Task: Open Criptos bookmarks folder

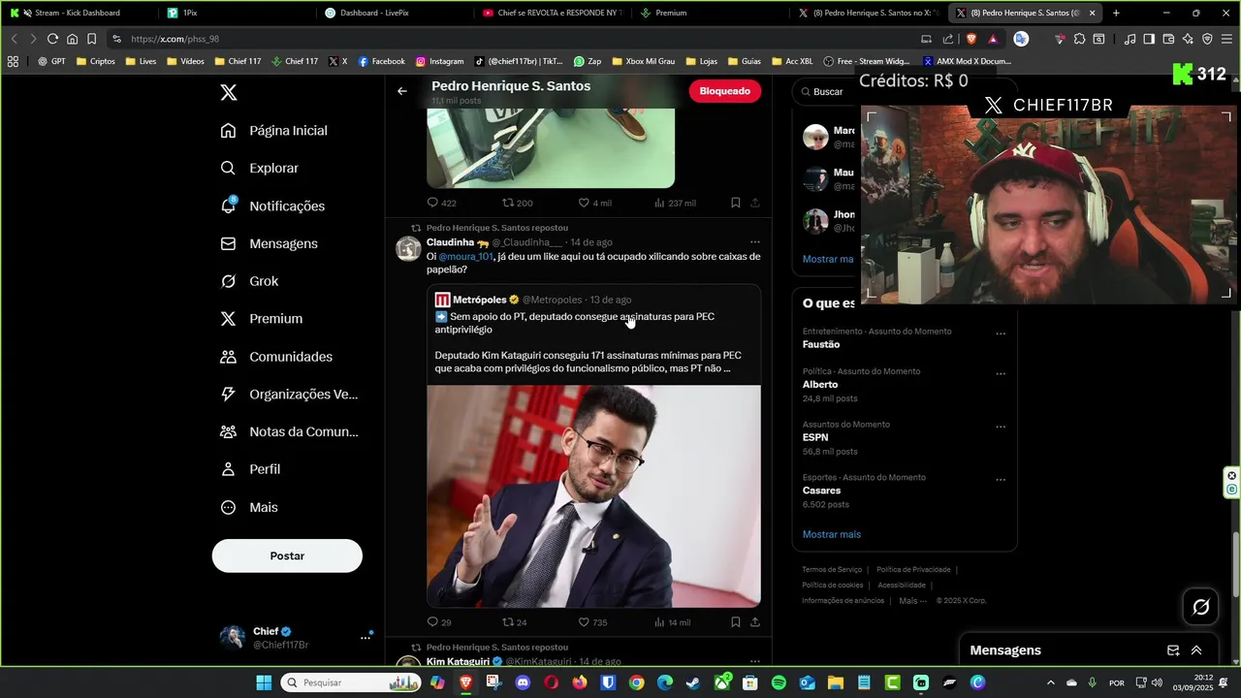Action: pyautogui.click(x=95, y=61)
